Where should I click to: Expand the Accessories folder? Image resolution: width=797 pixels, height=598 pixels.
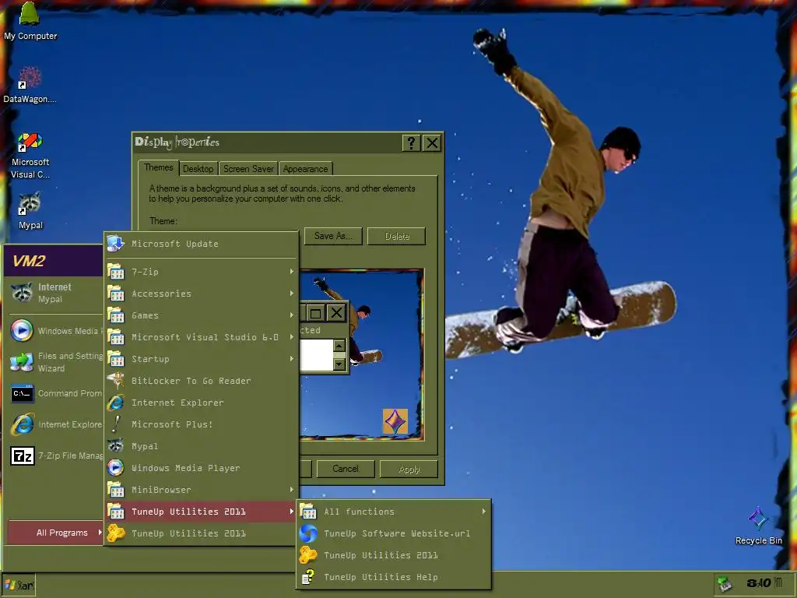[x=202, y=294]
